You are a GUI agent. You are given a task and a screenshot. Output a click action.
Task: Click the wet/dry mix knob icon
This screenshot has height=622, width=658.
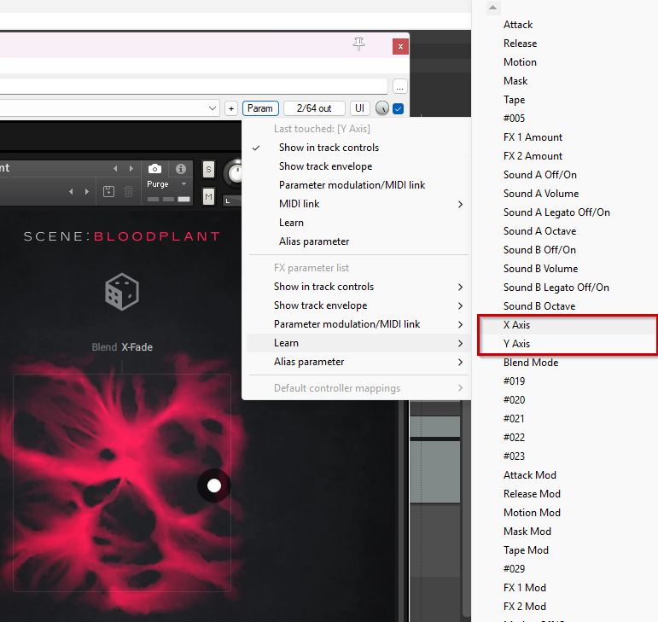381,108
